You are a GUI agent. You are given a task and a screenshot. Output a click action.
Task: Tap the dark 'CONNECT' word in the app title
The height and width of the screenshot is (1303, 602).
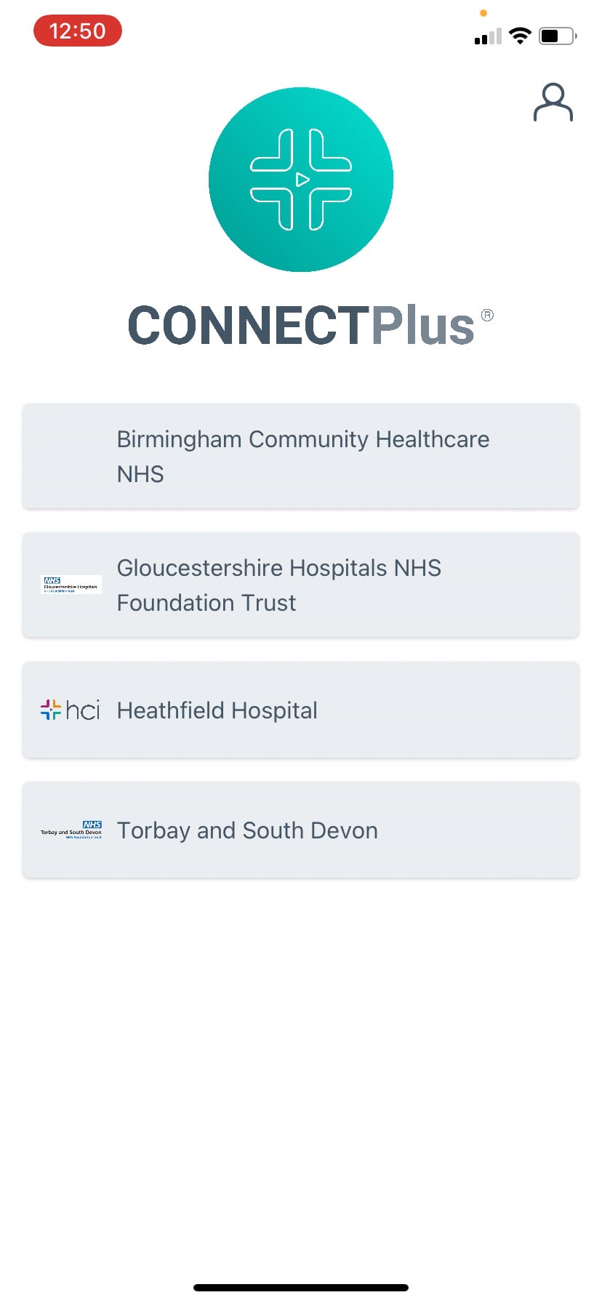[x=249, y=325]
